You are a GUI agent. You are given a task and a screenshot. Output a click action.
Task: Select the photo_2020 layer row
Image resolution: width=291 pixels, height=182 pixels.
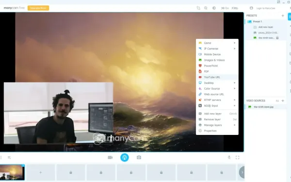(x=266, y=33)
